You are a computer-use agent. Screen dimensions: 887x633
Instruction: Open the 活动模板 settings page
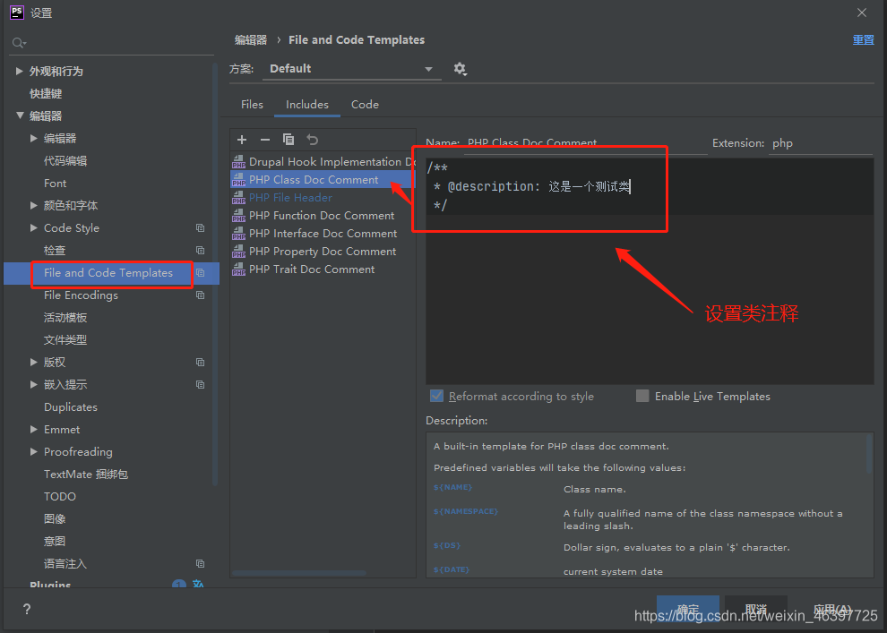pos(65,318)
